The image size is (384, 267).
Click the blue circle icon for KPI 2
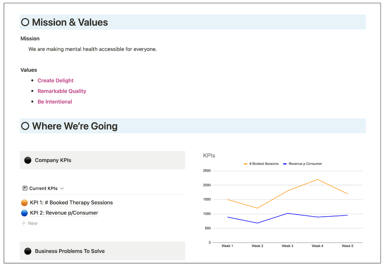pos(24,213)
